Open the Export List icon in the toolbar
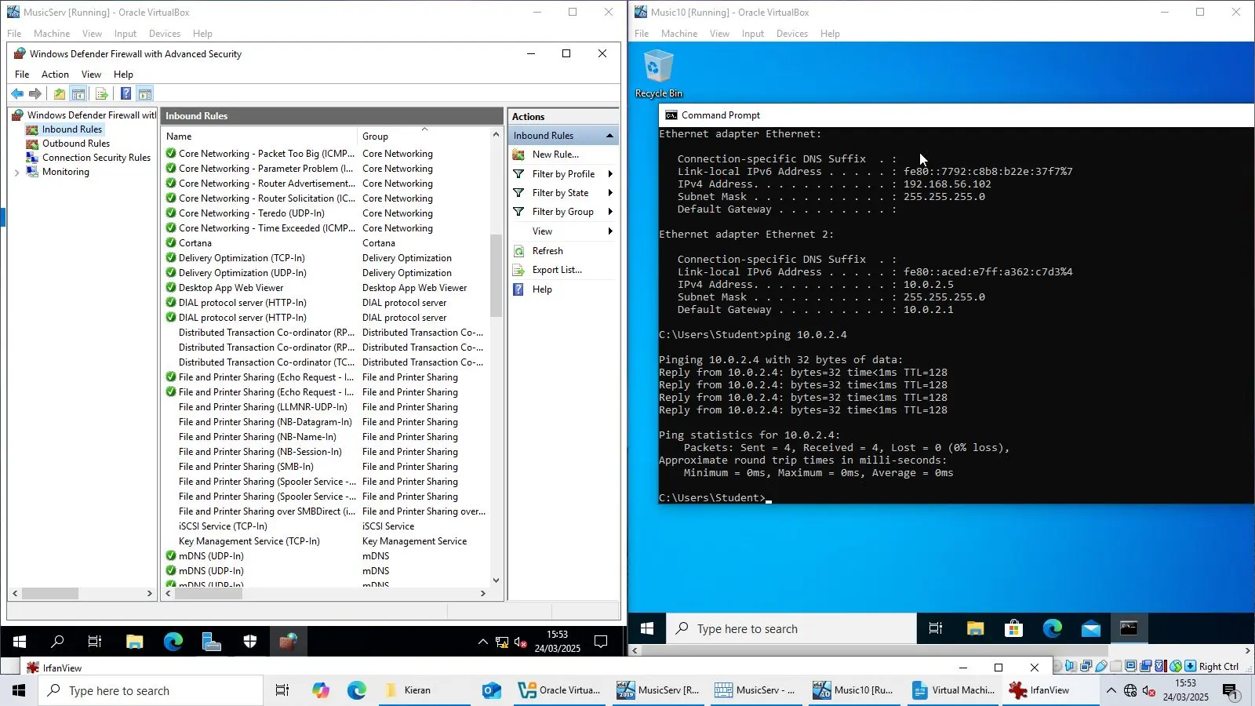 coord(101,93)
